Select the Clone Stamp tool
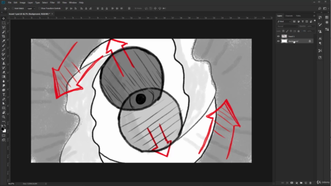 4,63
